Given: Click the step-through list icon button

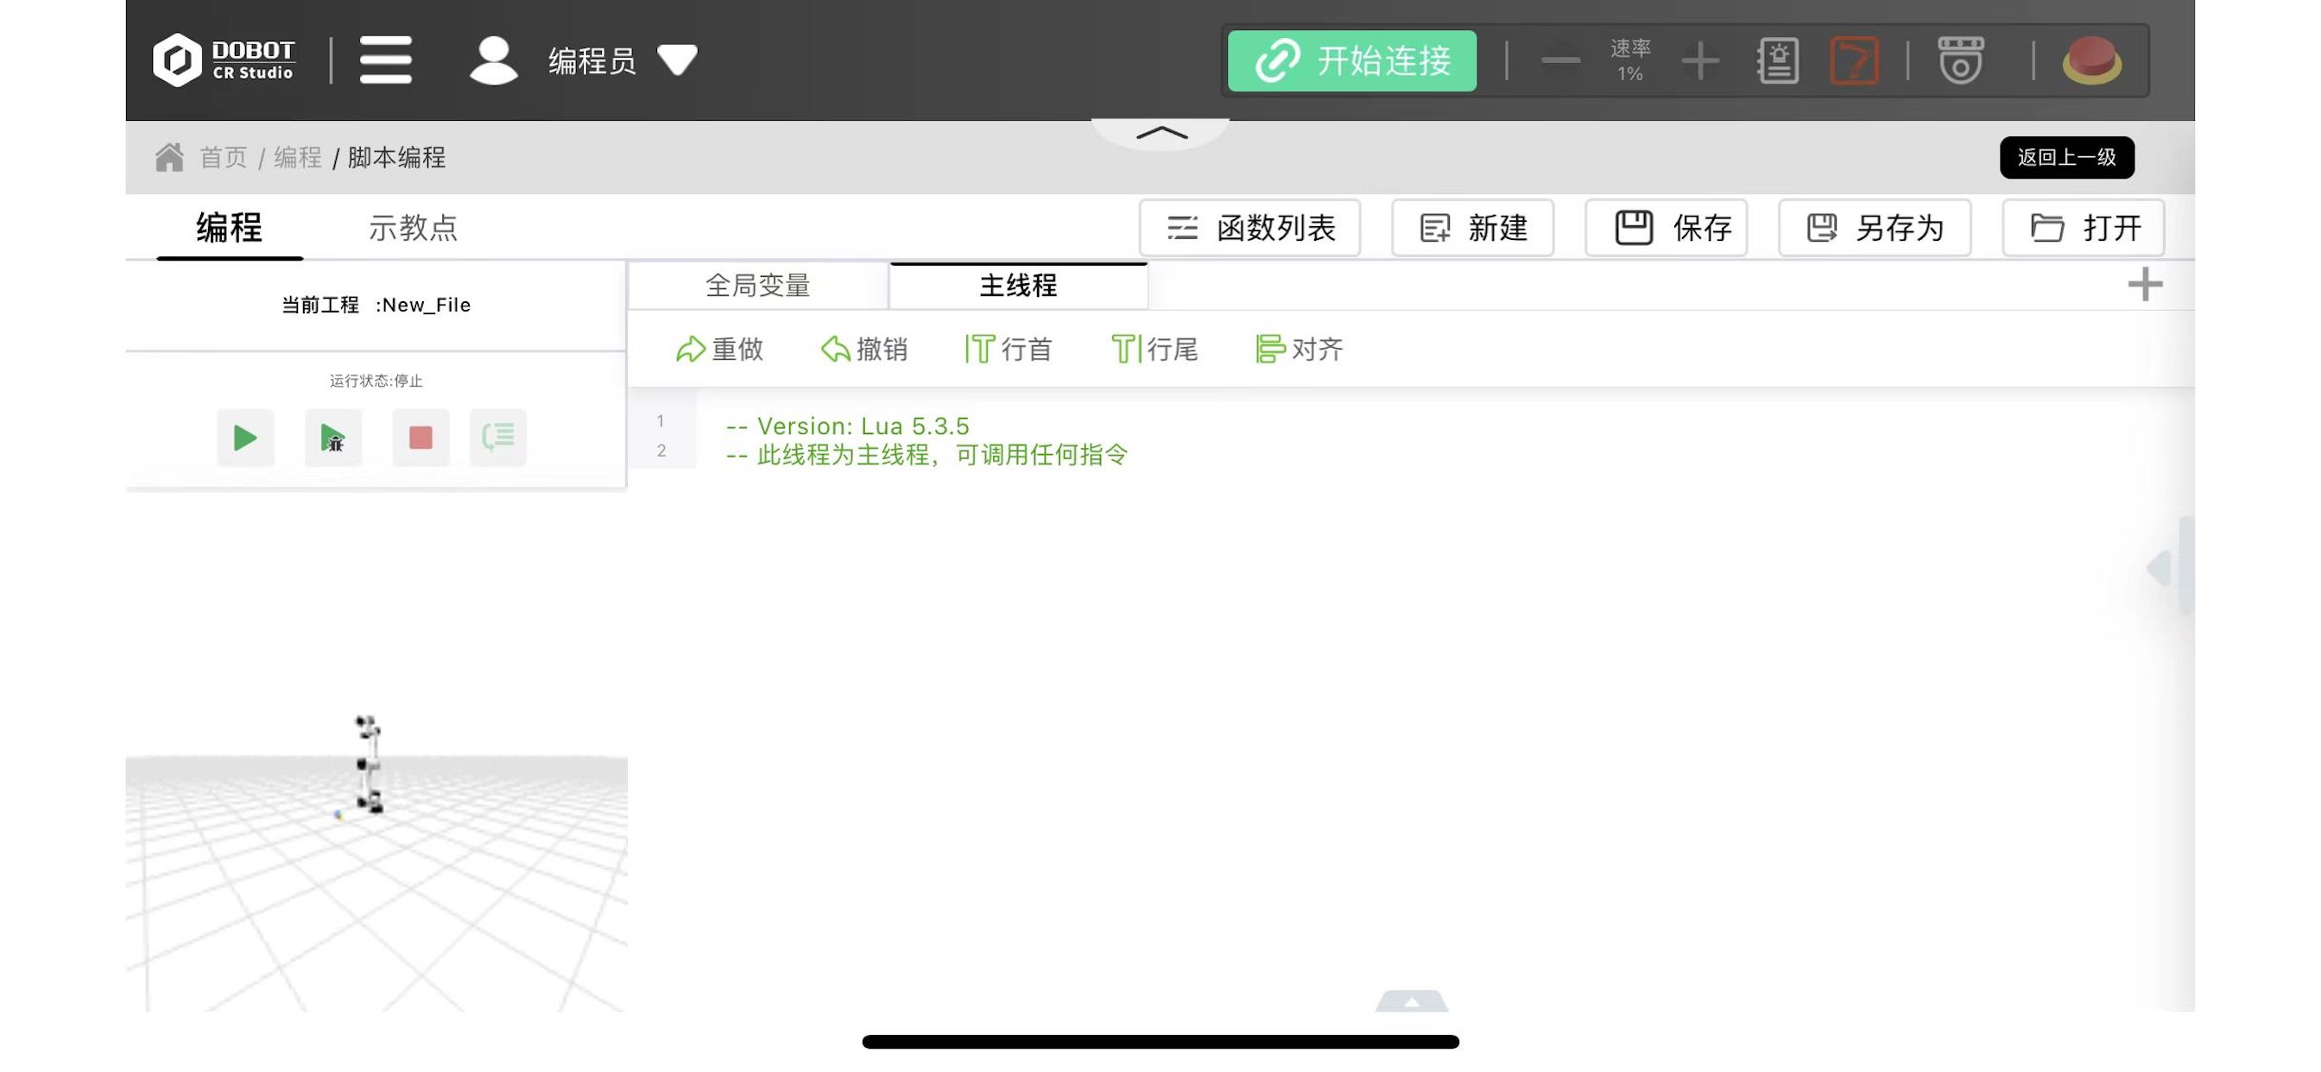Looking at the screenshot, I should tap(497, 438).
